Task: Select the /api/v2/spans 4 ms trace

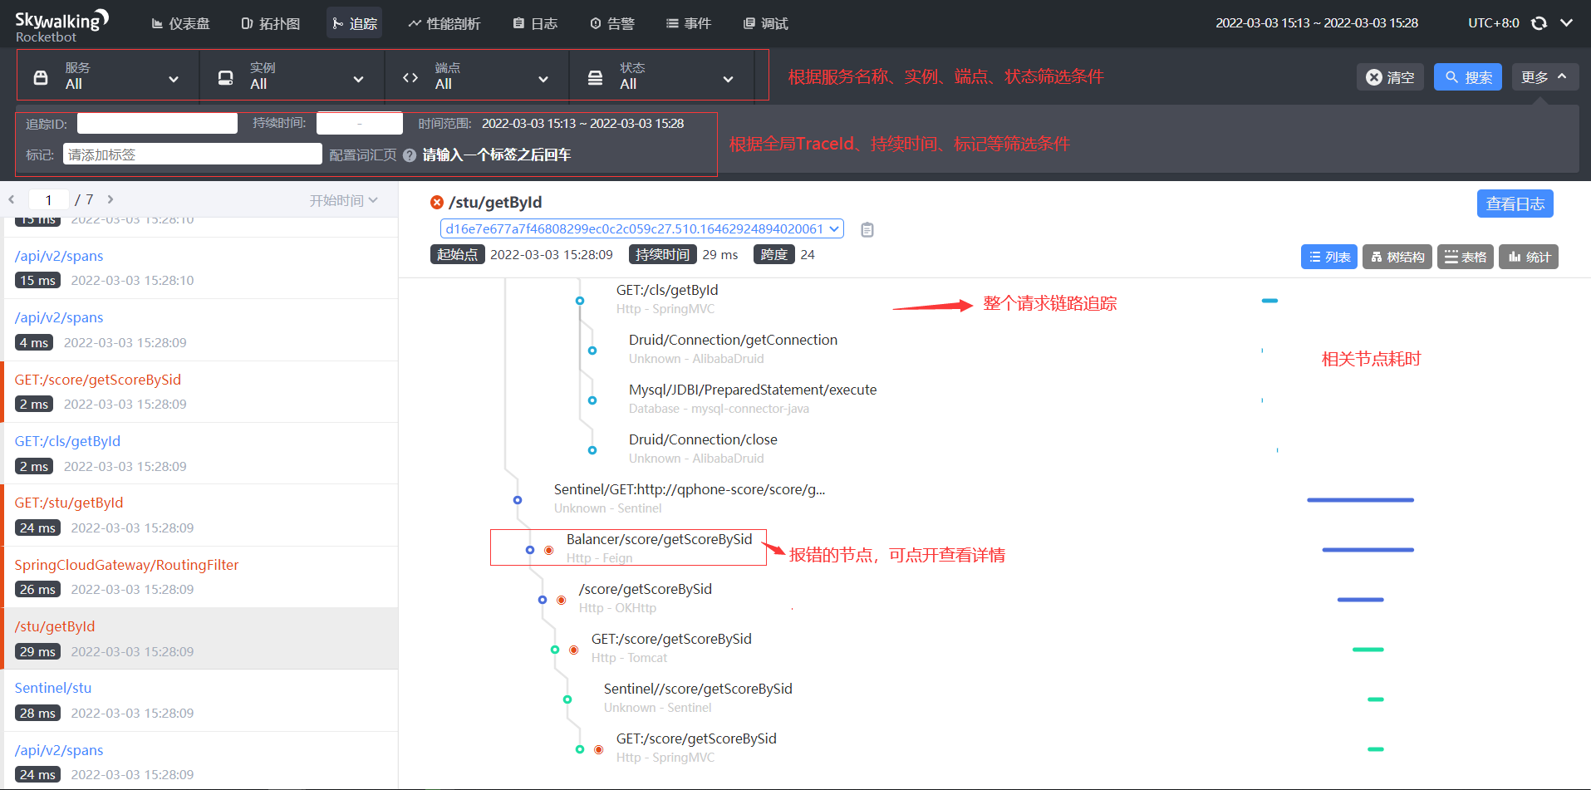Action: 201,330
